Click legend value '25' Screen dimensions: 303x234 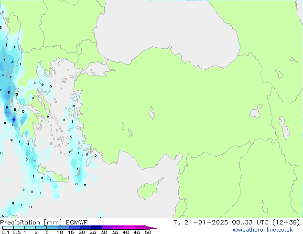click(93, 232)
